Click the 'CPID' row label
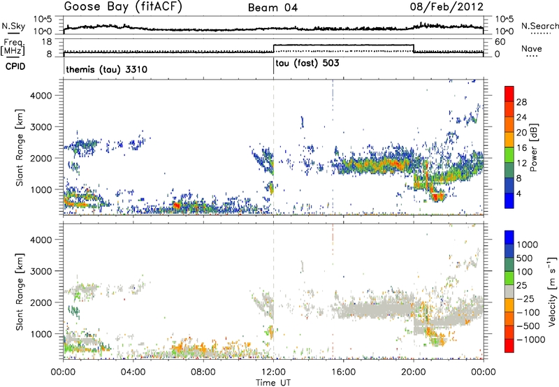Viewport: 559px width, 387px height. point(15,66)
